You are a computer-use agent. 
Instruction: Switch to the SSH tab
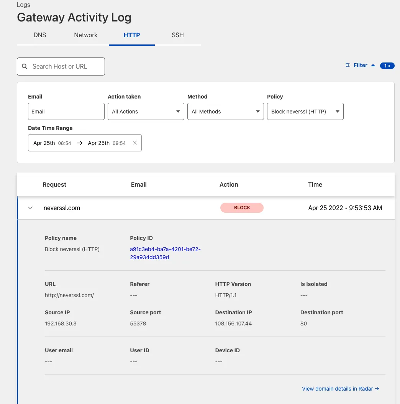(x=177, y=35)
